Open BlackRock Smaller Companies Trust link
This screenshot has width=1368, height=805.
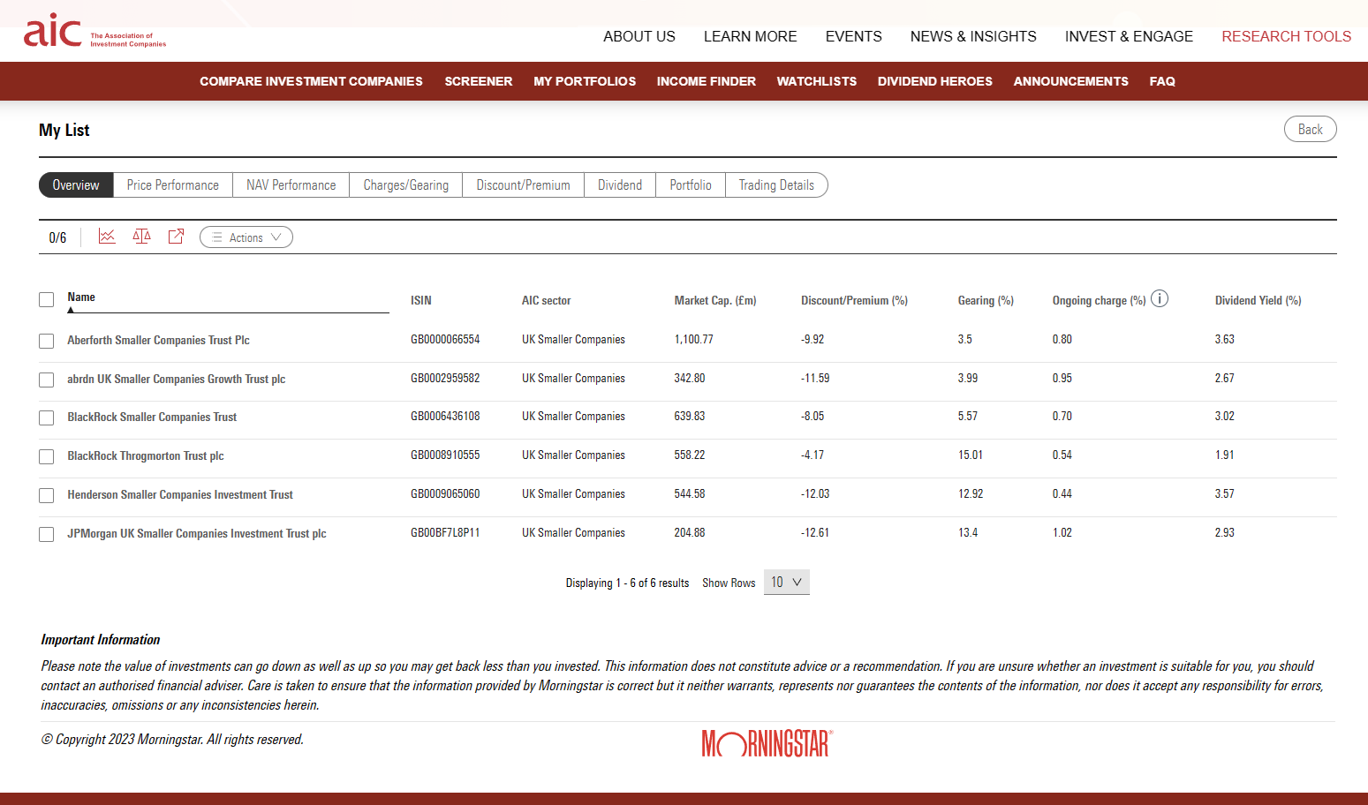152,418
